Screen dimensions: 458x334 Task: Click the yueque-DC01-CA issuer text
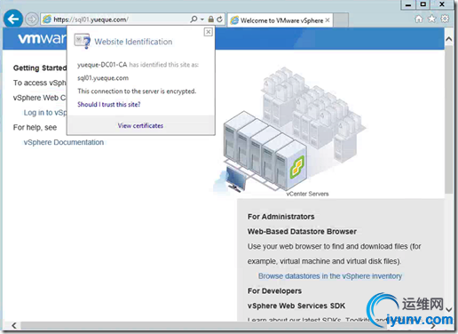(x=102, y=65)
